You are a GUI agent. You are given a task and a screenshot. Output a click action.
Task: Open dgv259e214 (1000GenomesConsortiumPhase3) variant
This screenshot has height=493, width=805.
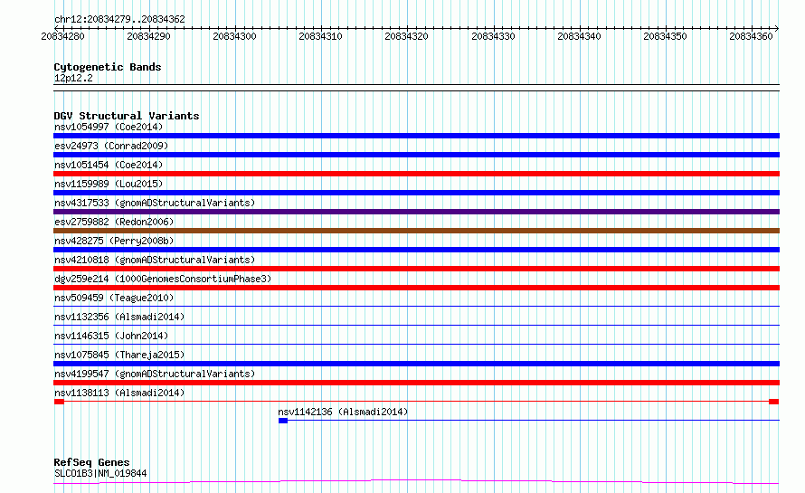tap(163, 279)
